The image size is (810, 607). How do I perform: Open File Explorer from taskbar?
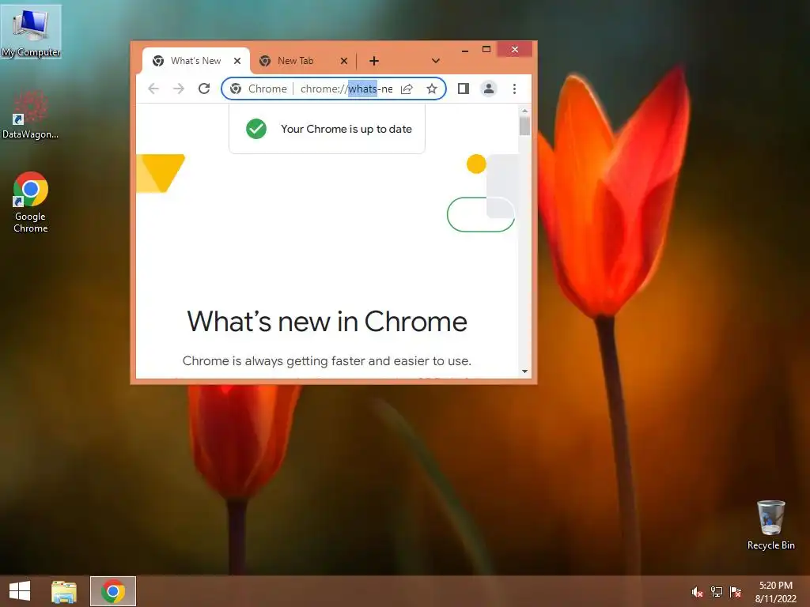tap(64, 591)
